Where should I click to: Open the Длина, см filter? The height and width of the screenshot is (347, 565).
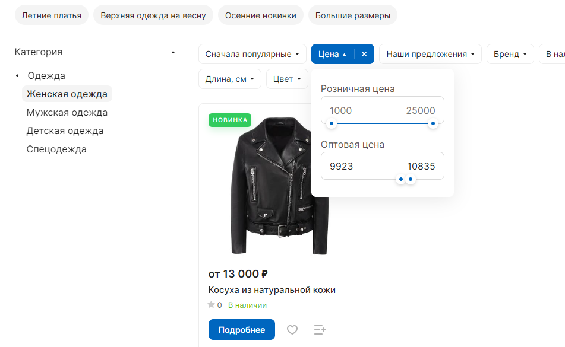tap(229, 79)
